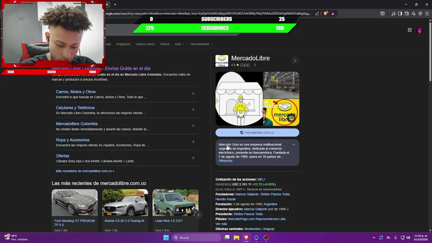Click Ver más under Filiales
This screenshot has height=243, width=432.
tap(221, 224)
